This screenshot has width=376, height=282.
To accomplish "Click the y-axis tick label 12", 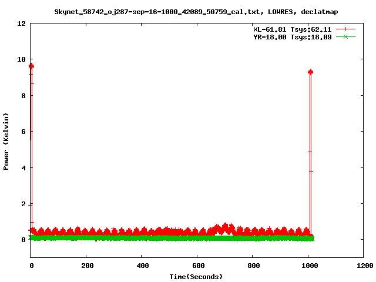I will coord(21,23).
